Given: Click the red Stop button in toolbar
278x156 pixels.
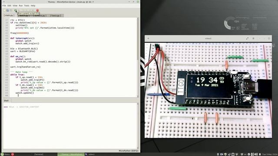Looking at the screenshot, I should coord(37,10).
